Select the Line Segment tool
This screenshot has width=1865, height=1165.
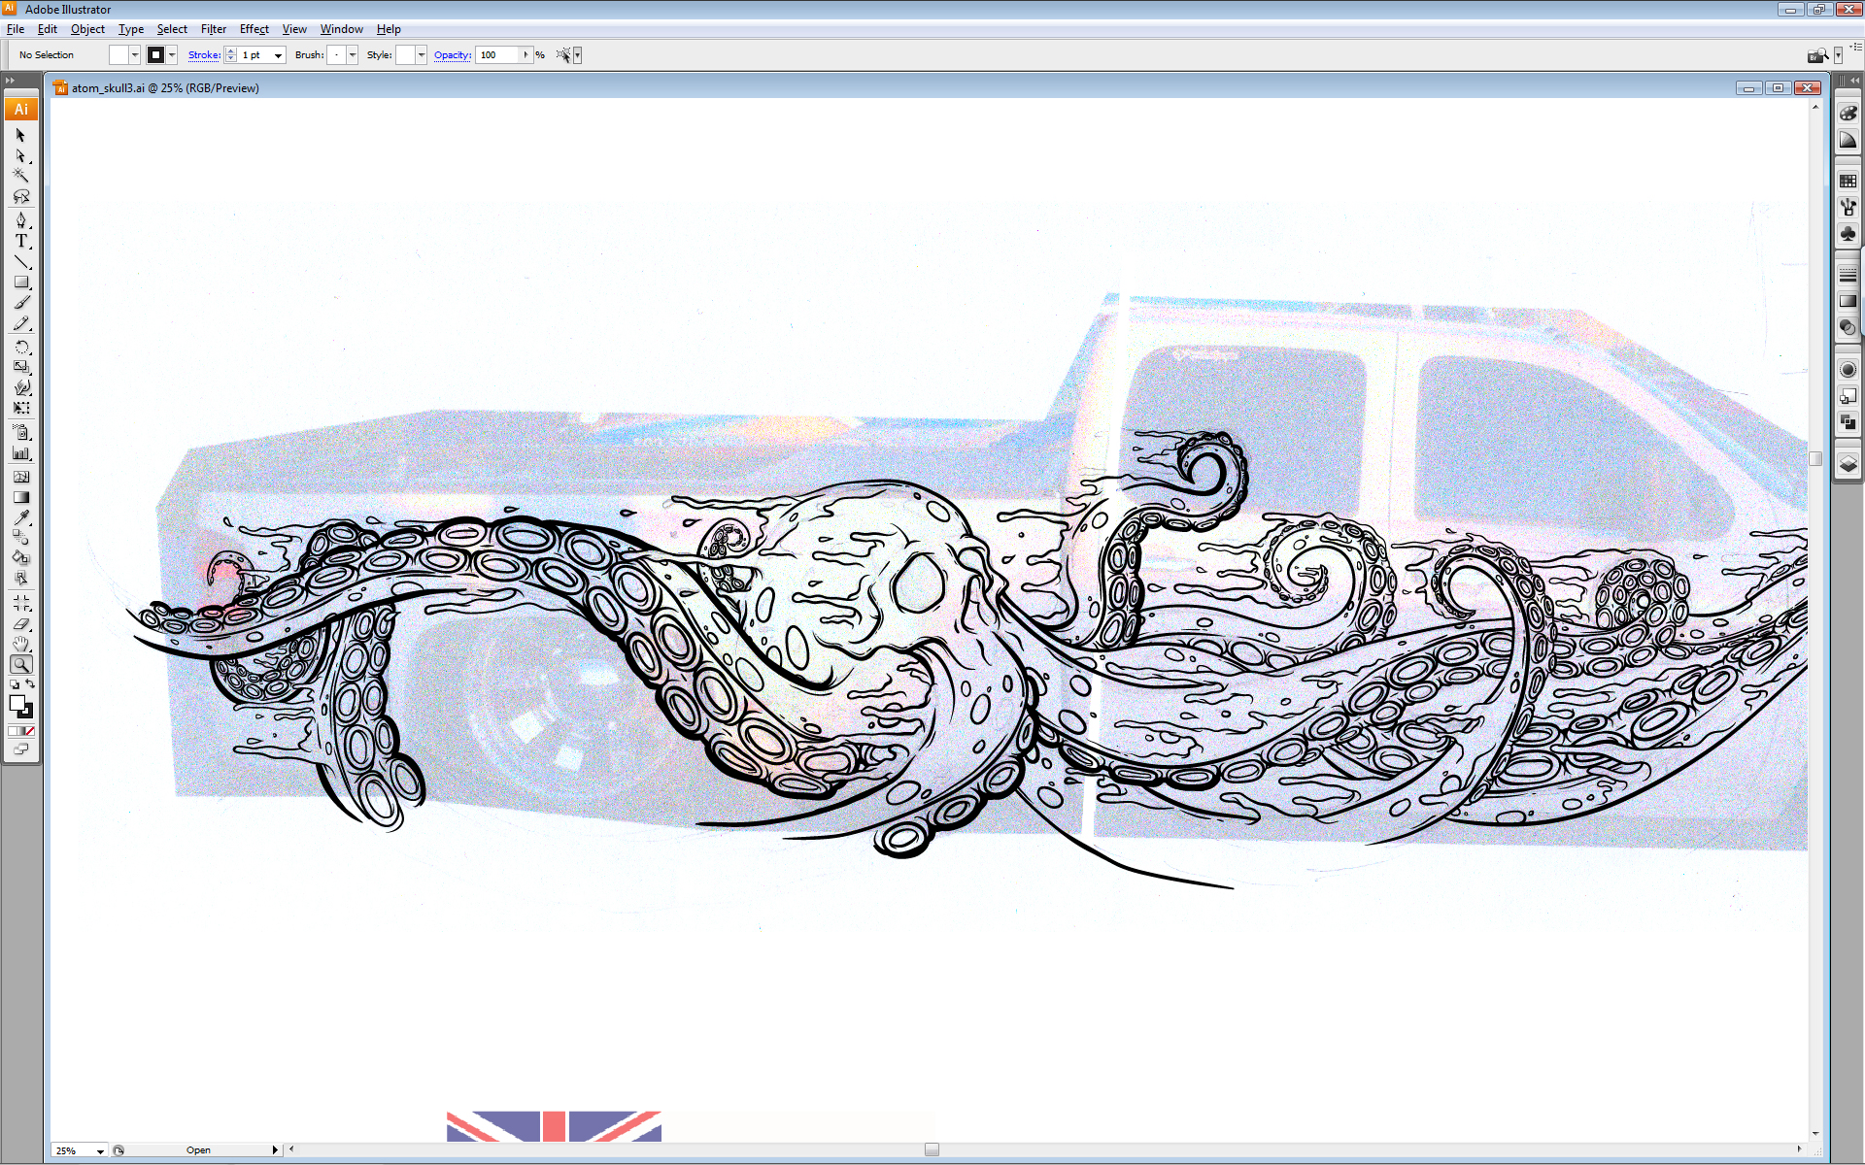(x=20, y=262)
